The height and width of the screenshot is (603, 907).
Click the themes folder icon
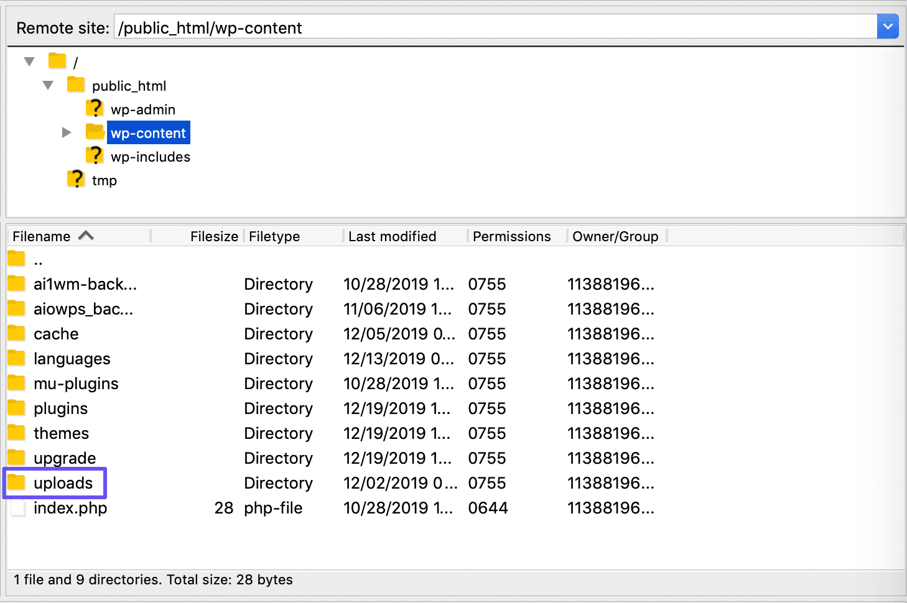point(16,433)
